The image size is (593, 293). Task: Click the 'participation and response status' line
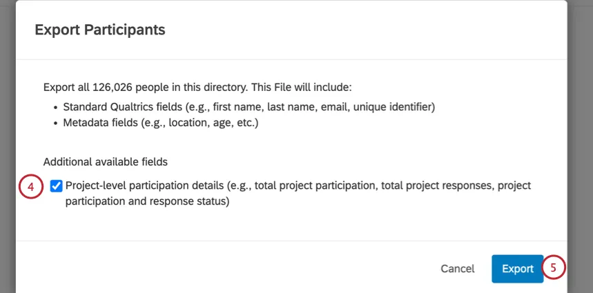coord(146,202)
